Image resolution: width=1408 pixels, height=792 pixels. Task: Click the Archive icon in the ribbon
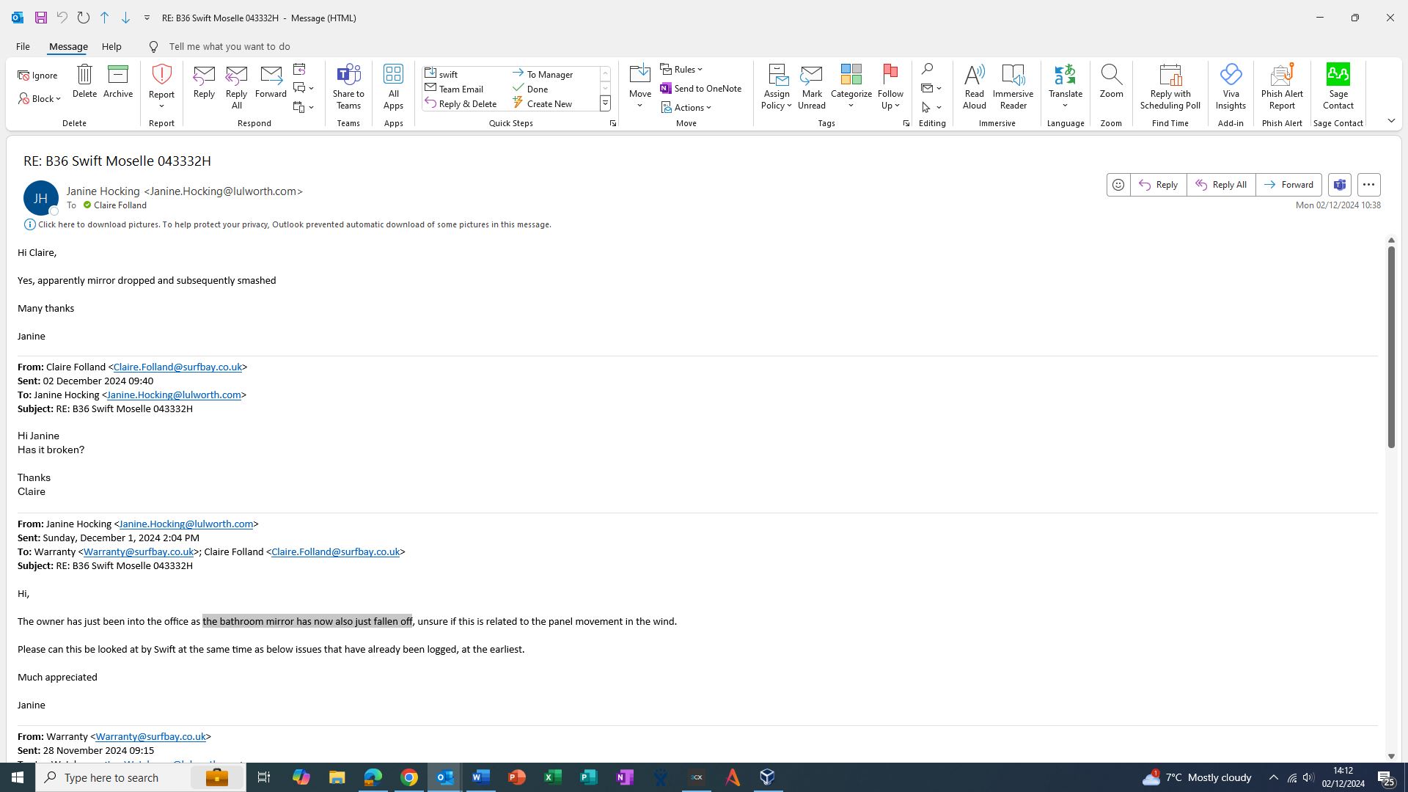(117, 81)
